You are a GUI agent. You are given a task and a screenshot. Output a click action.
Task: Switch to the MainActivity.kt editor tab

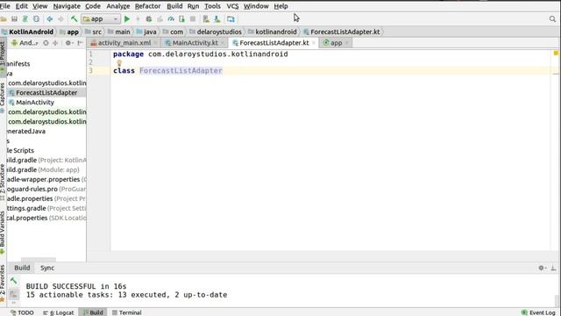pos(195,43)
